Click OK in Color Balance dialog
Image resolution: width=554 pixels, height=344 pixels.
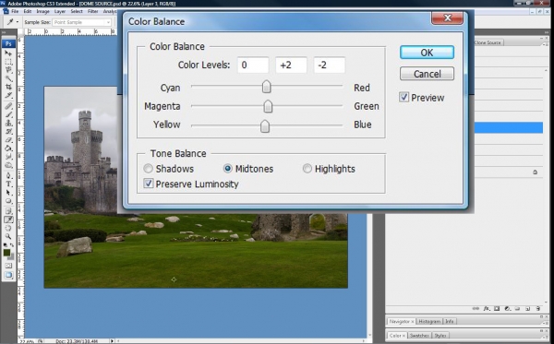coord(427,53)
